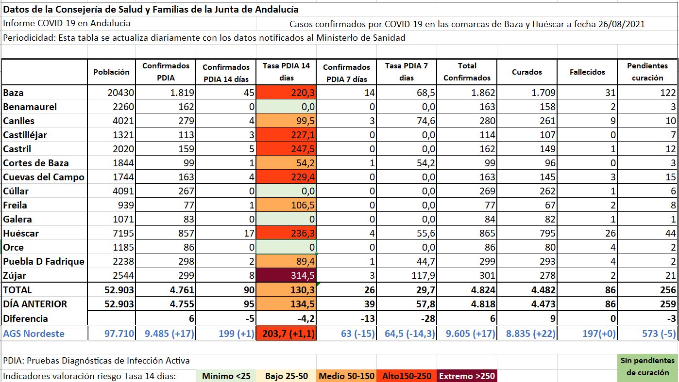Screen dimensions: 679x382
Task: Click the 'AGS Nordeste' row label
Action: (x=44, y=334)
